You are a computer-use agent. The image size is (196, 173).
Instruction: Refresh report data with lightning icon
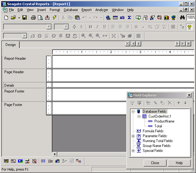(55, 18)
